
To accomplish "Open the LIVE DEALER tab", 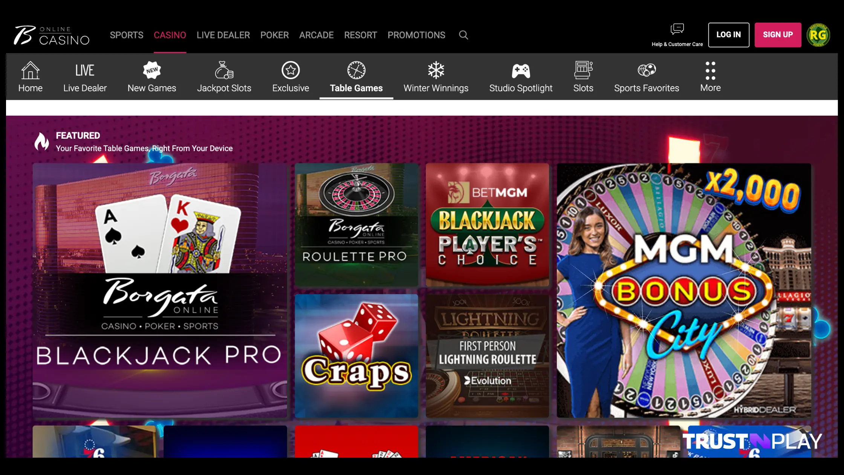I will tap(223, 35).
